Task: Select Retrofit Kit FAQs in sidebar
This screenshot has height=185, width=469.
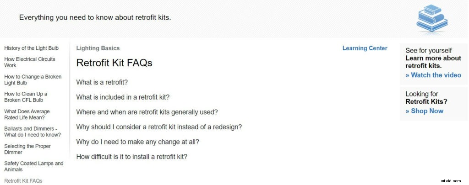Action: (23, 181)
